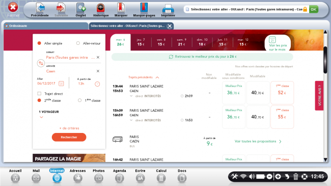331x186 pixels.
Task: Click the Rechercher button
Action: pyautogui.click(x=69, y=137)
